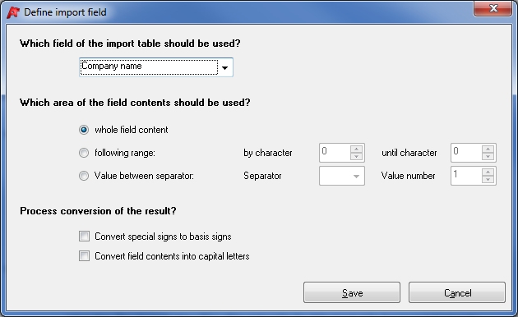The width and height of the screenshot is (518, 317).
Task: Select the whole field content option
Action: point(84,130)
